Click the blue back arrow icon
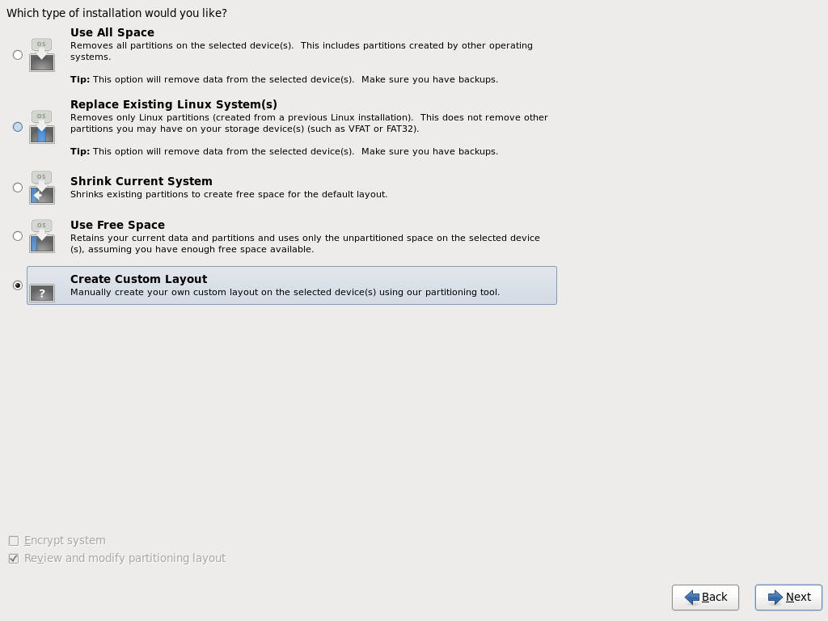 click(x=691, y=598)
